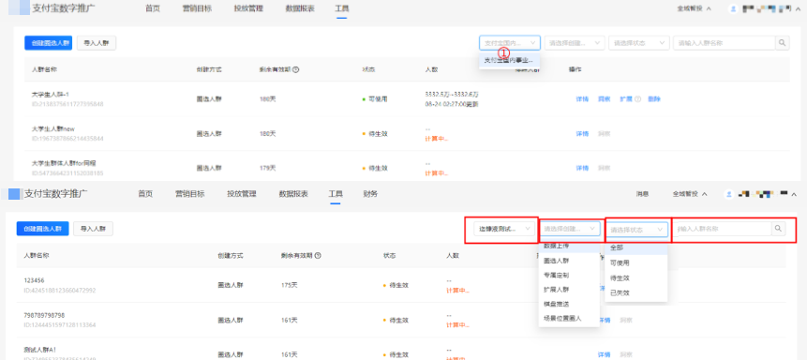Click the 798789798798 audience name
Viewport: 807px width, 360px height.
(x=44, y=315)
